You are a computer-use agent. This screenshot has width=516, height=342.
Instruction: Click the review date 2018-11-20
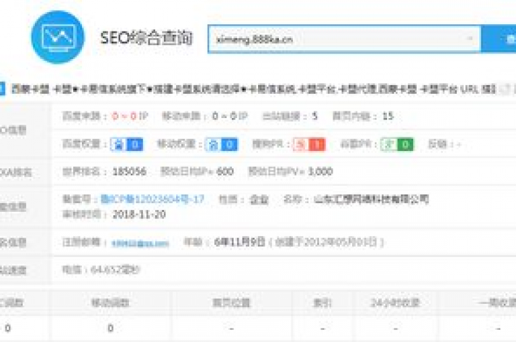(x=139, y=215)
